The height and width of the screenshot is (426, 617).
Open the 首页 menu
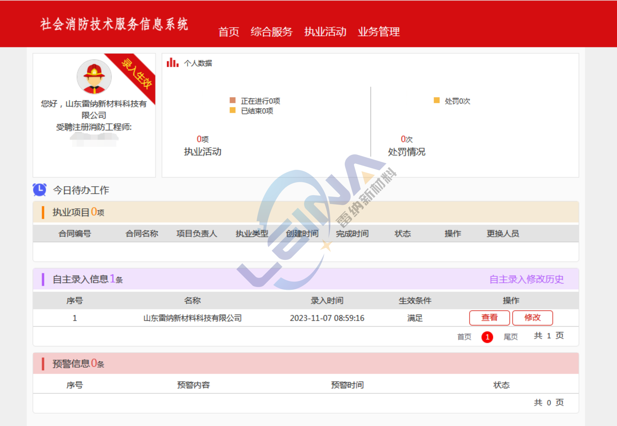click(x=229, y=32)
